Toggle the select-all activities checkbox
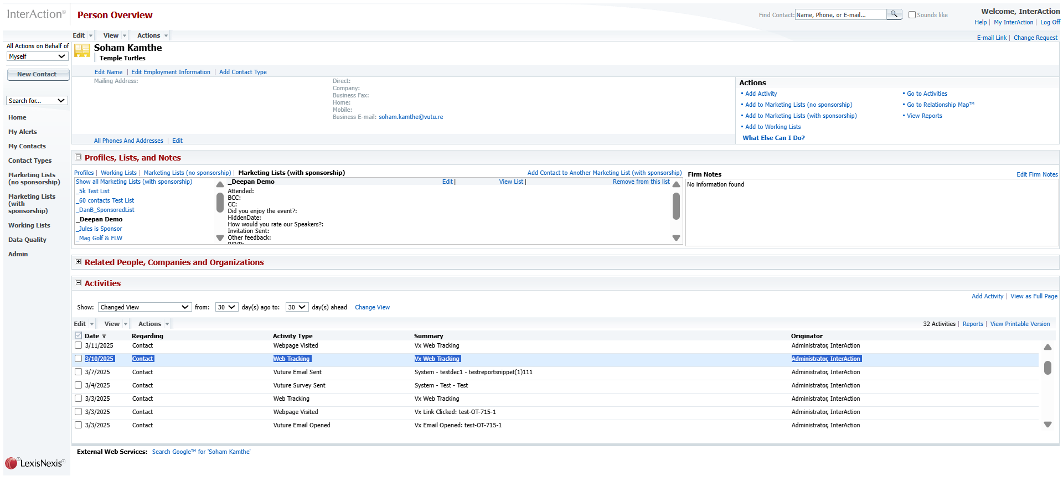The image size is (1063, 481). (78, 335)
